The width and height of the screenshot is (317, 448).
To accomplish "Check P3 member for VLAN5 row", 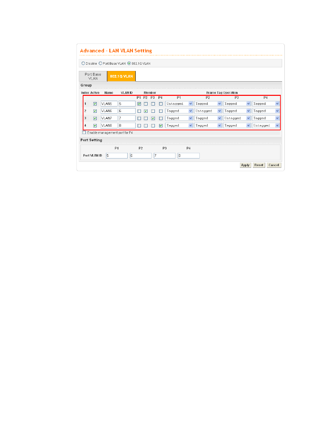I will 153,104.
